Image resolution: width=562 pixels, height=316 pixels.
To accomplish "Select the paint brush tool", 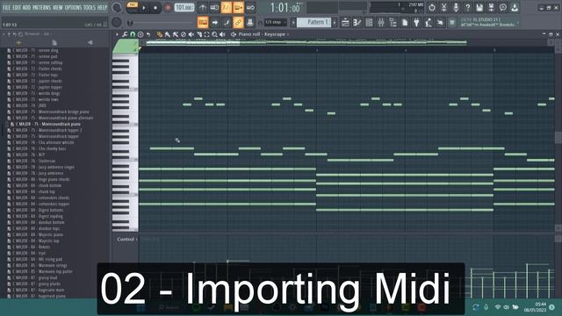I will click(168, 34).
